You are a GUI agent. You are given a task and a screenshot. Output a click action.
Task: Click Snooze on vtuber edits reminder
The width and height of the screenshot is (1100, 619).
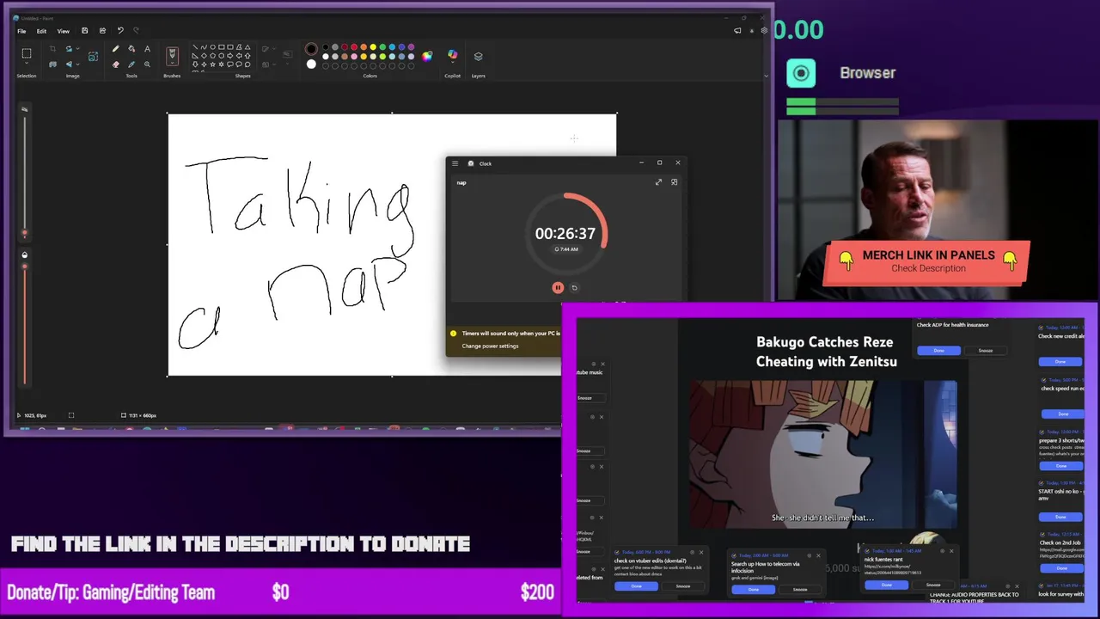pyautogui.click(x=683, y=586)
